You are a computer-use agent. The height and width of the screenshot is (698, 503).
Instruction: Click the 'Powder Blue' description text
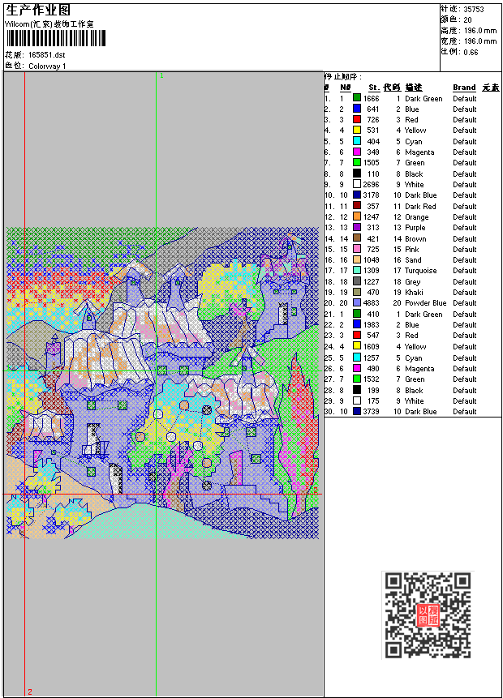click(x=425, y=303)
